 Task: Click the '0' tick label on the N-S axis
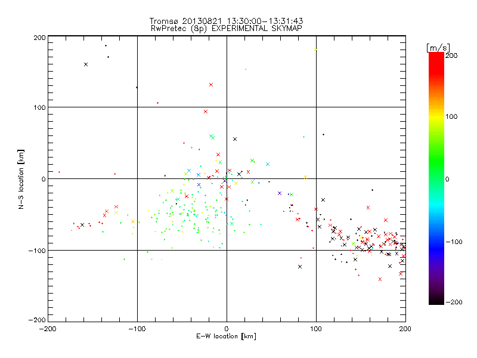(44, 179)
